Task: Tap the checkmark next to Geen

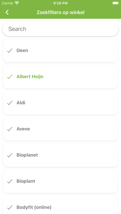Action: pos(10,51)
